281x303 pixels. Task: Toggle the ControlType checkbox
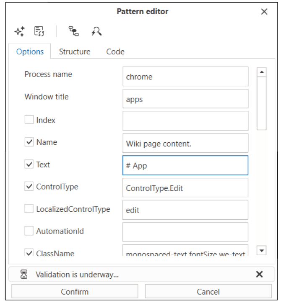coord(29,187)
